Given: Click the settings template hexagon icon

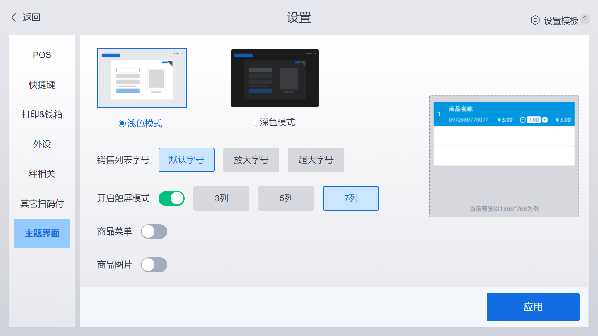Looking at the screenshot, I should click(x=535, y=20).
